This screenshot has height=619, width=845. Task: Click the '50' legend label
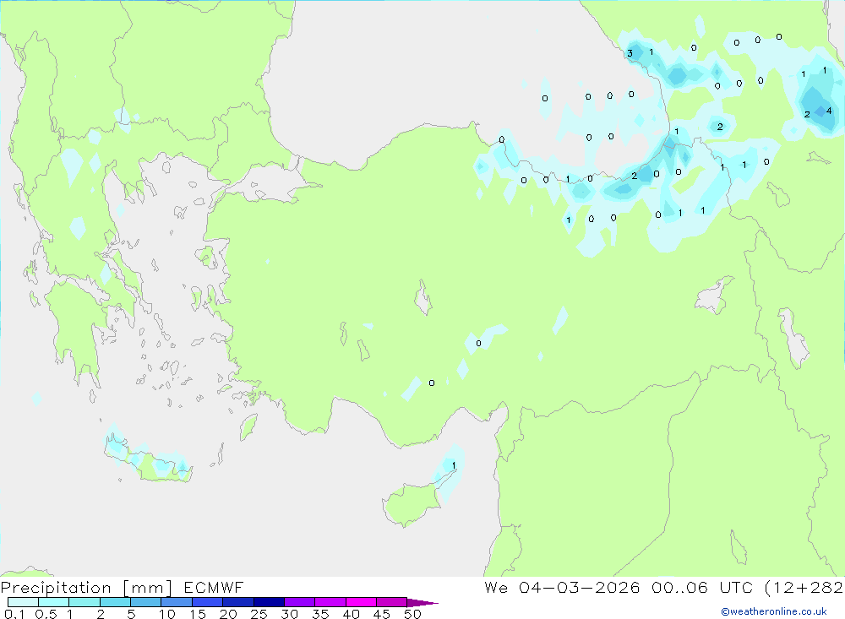click(x=412, y=614)
